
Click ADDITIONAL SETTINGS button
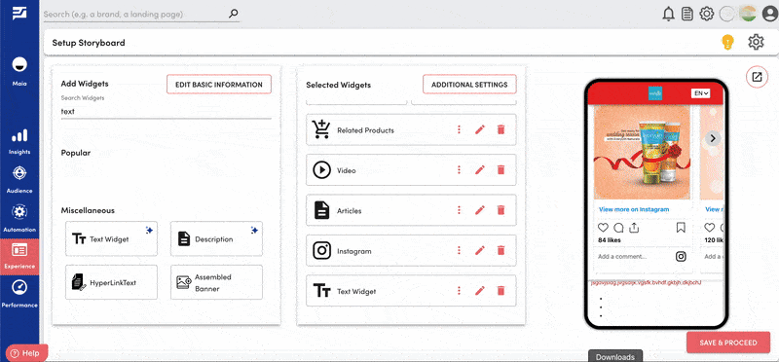tap(469, 85)
